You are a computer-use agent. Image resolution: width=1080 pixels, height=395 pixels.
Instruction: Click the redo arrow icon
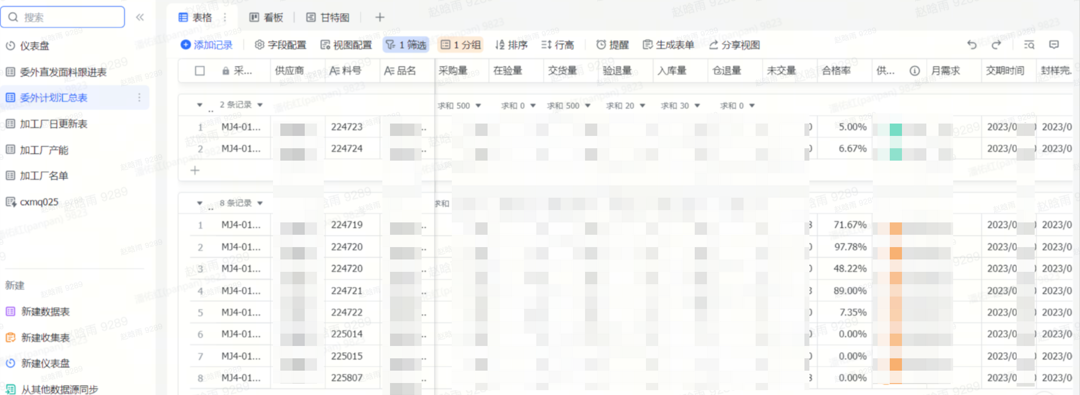click(996, 45)
